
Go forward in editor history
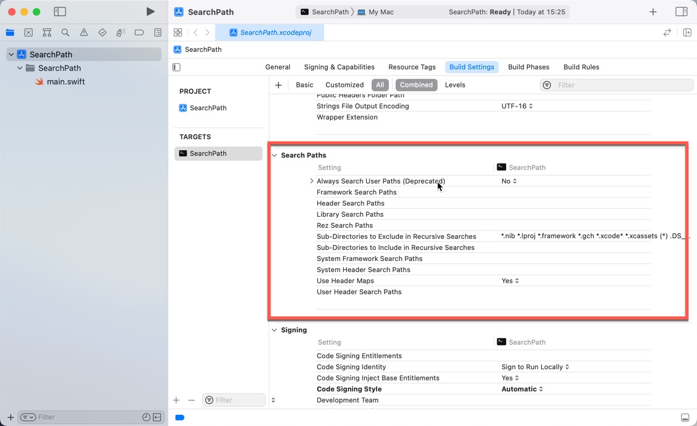pos(207,33)
